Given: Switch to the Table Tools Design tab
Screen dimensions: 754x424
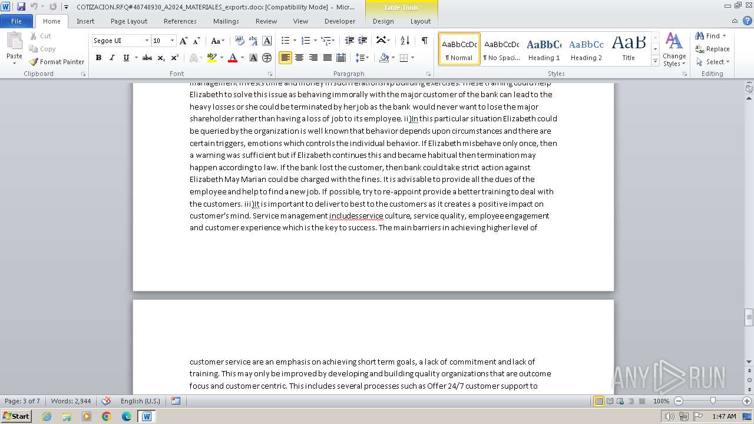Looking at the screenshot, I should coord(383,21).
